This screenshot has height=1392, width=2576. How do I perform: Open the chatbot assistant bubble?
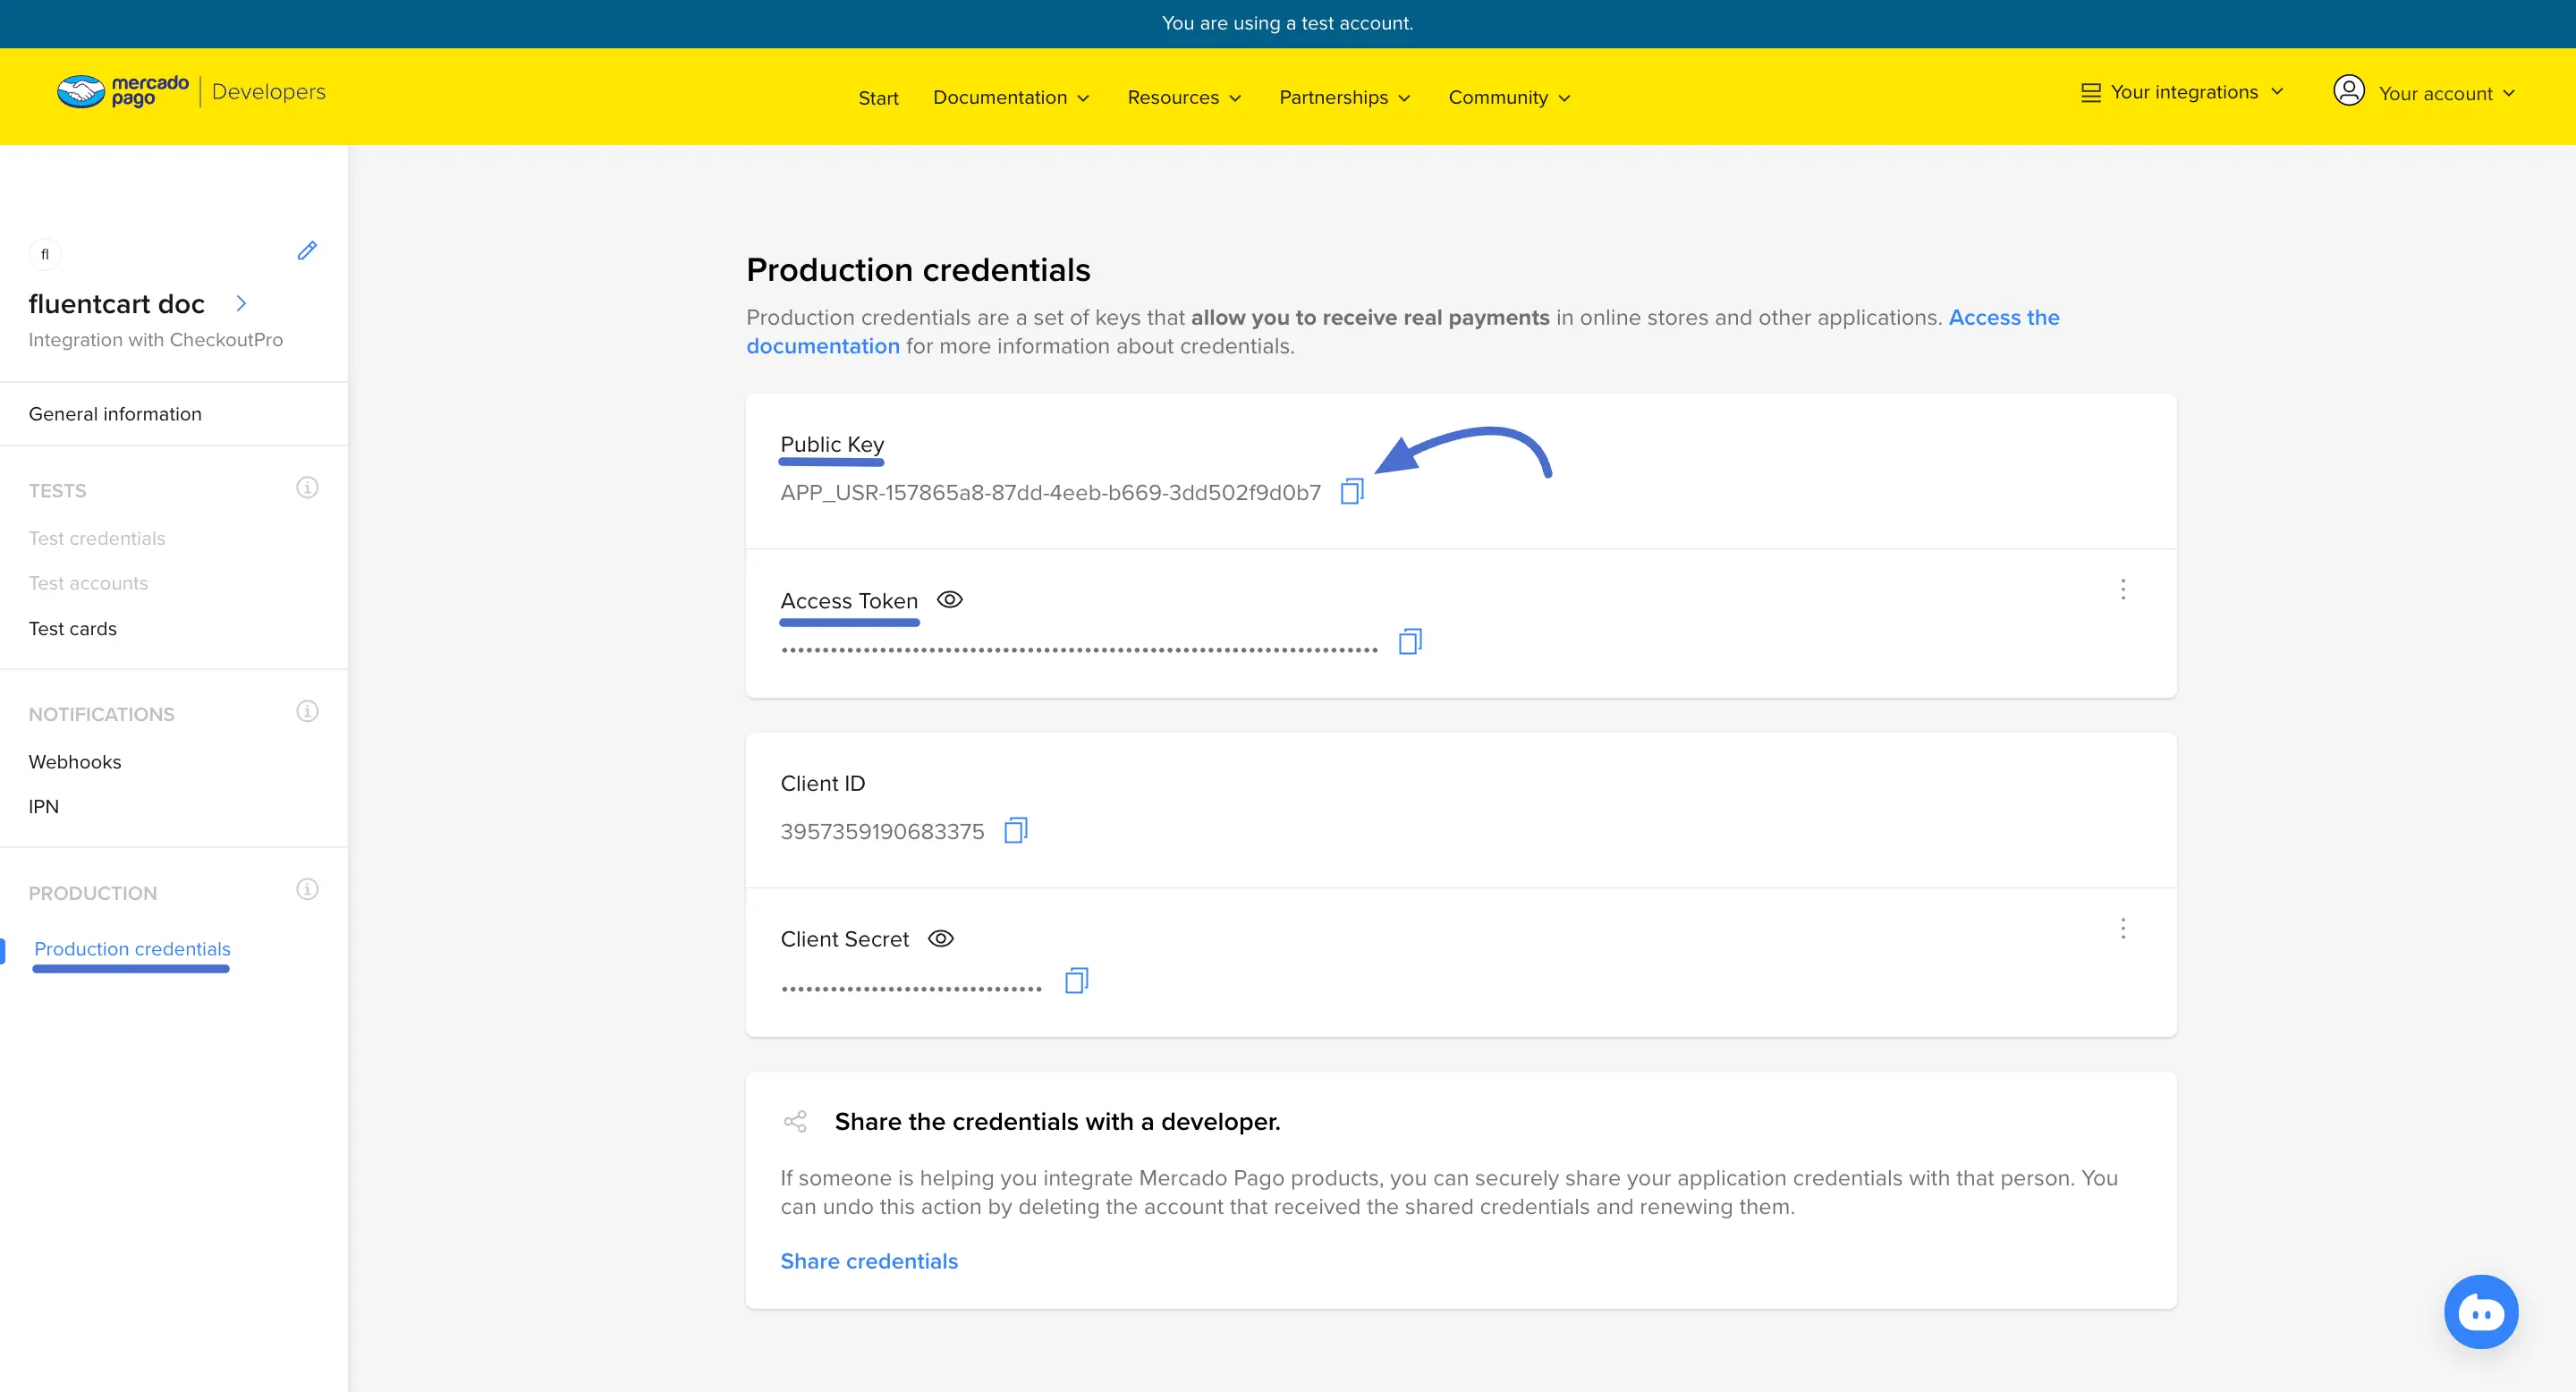click(2480, 1311)
